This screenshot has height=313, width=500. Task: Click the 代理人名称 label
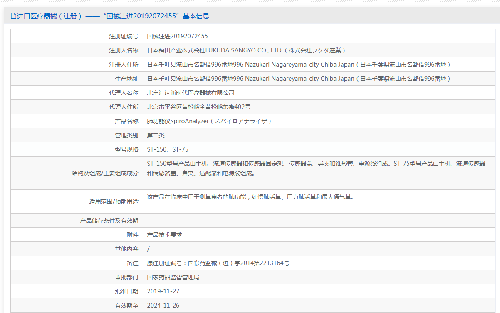(124, 93)
